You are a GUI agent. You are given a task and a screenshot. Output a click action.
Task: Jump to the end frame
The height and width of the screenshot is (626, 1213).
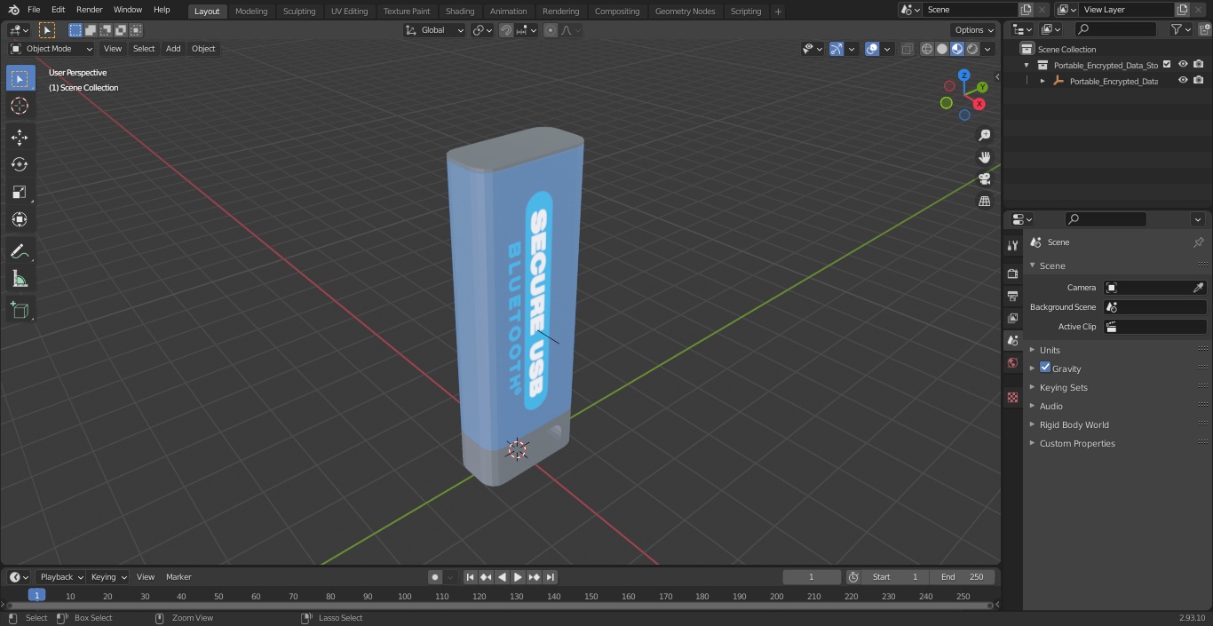pos(550,577)
